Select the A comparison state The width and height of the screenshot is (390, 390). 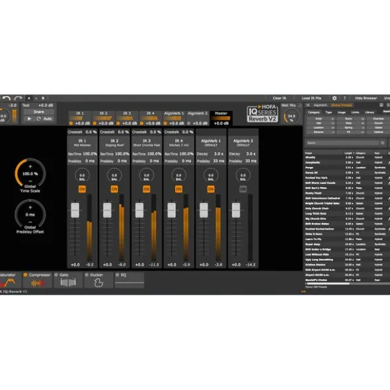point(29,98)
